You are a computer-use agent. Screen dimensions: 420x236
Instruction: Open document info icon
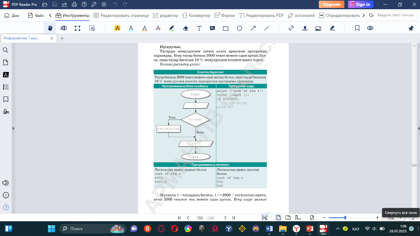tap(6, 195)
